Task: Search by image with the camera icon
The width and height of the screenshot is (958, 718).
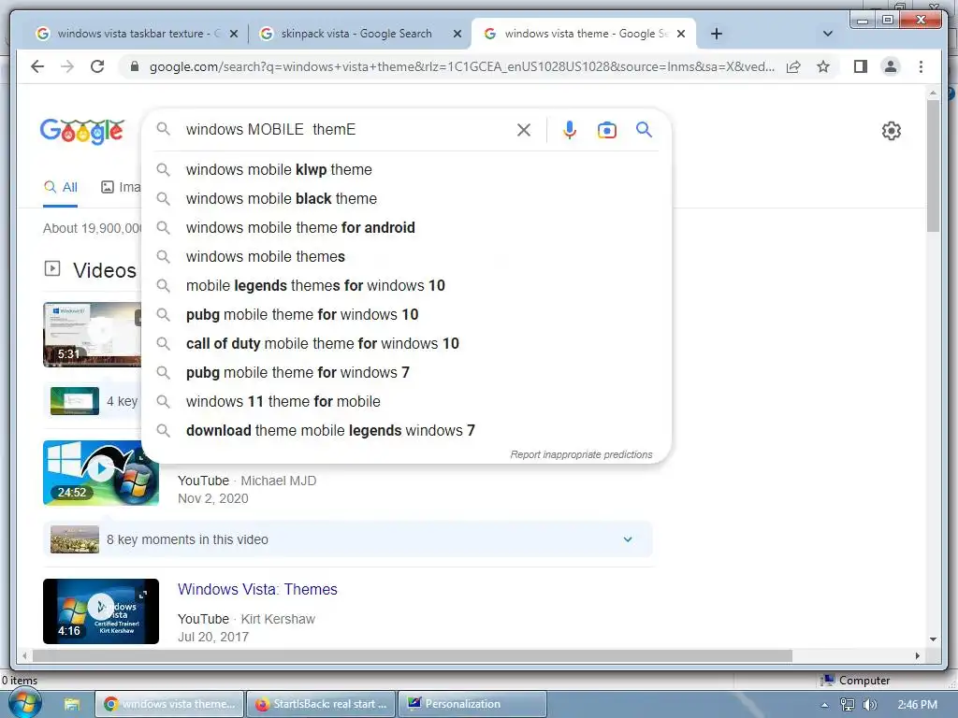Action: click(606, 130)
